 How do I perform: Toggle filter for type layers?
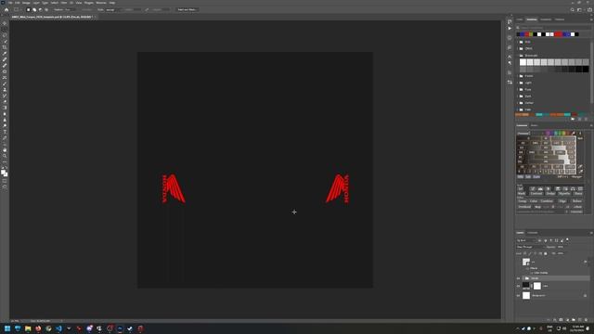click(x=550, y=240)
